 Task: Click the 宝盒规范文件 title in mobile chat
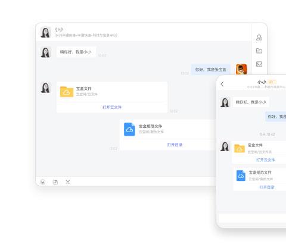tap(260, 173)
